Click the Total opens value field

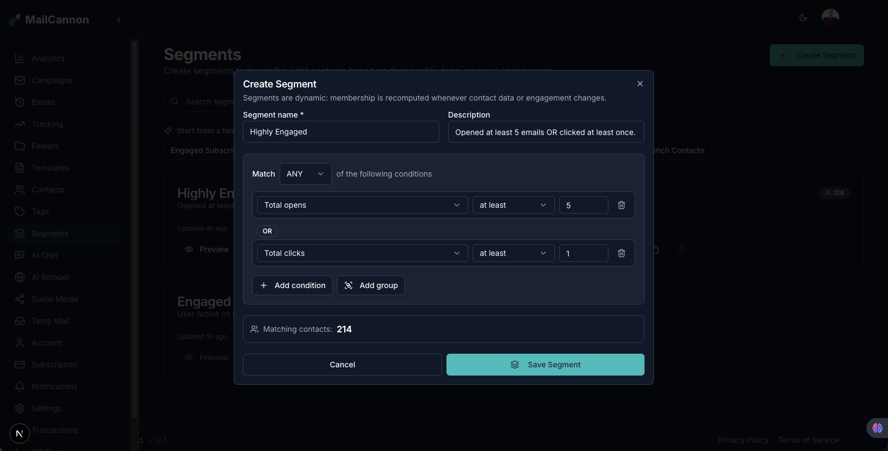[584, 205]
